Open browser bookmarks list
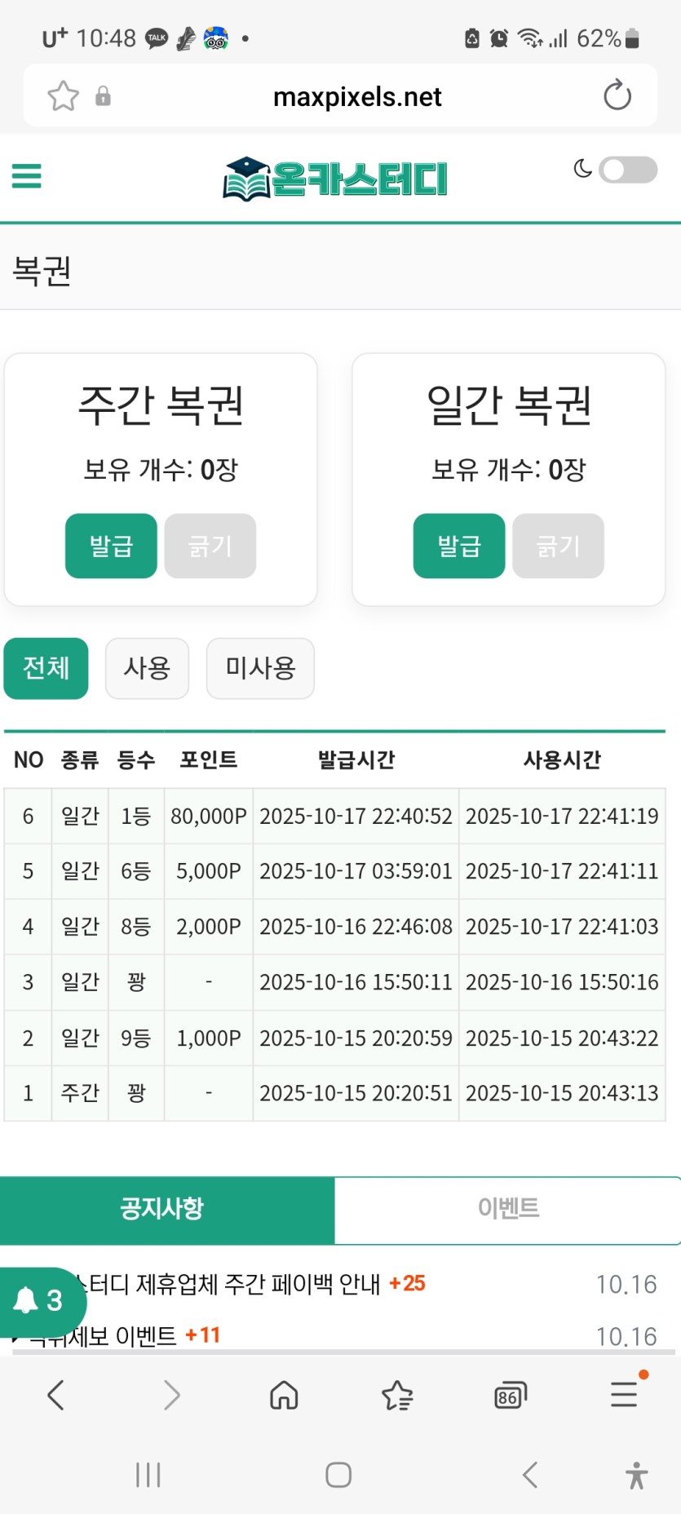 397,1395
